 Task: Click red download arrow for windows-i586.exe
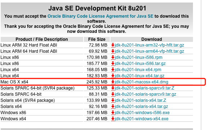pyautogui.click(x=113, y=113)
